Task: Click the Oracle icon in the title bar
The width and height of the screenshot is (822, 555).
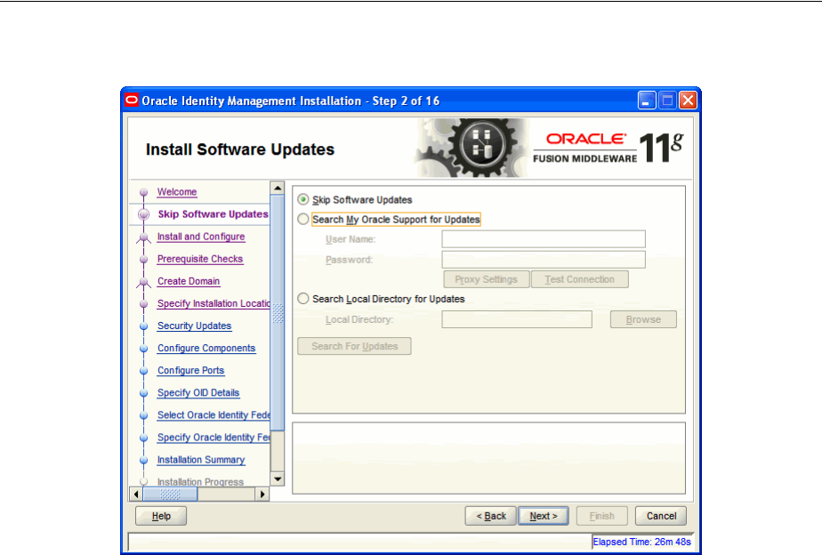Action: [x=132, y=101]
